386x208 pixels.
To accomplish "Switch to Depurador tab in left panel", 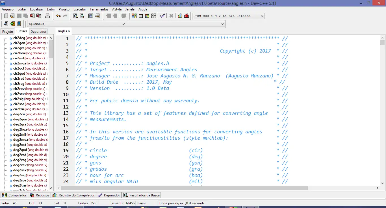I will (x=38, y=32).
